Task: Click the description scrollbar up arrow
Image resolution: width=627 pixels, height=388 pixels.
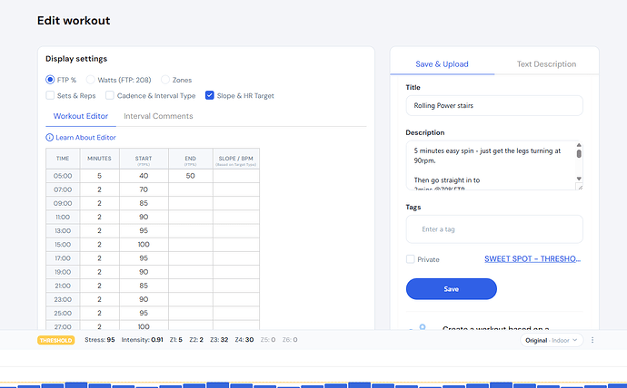Action: [x=579, y=145]
